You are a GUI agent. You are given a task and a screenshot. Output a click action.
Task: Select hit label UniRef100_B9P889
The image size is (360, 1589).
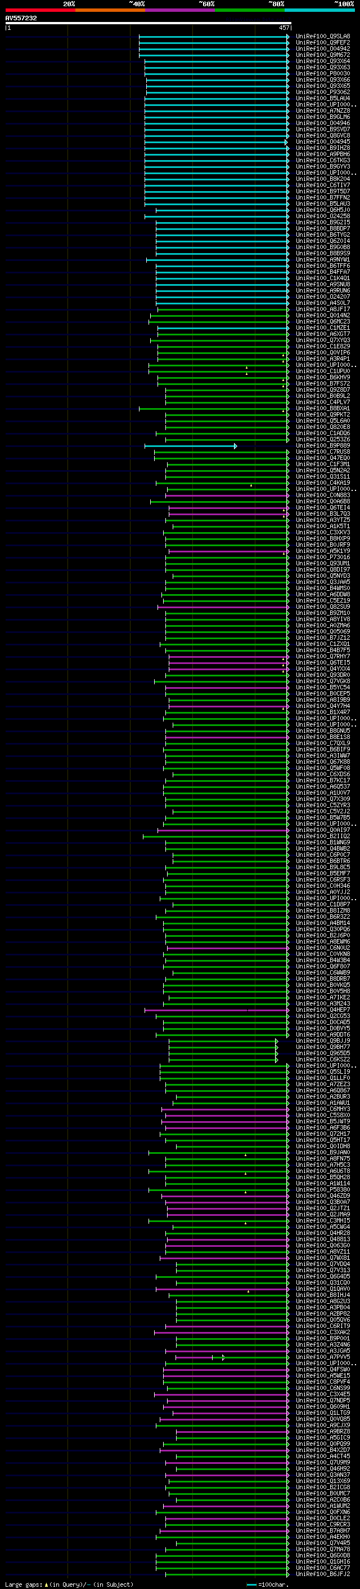point(322,445)
